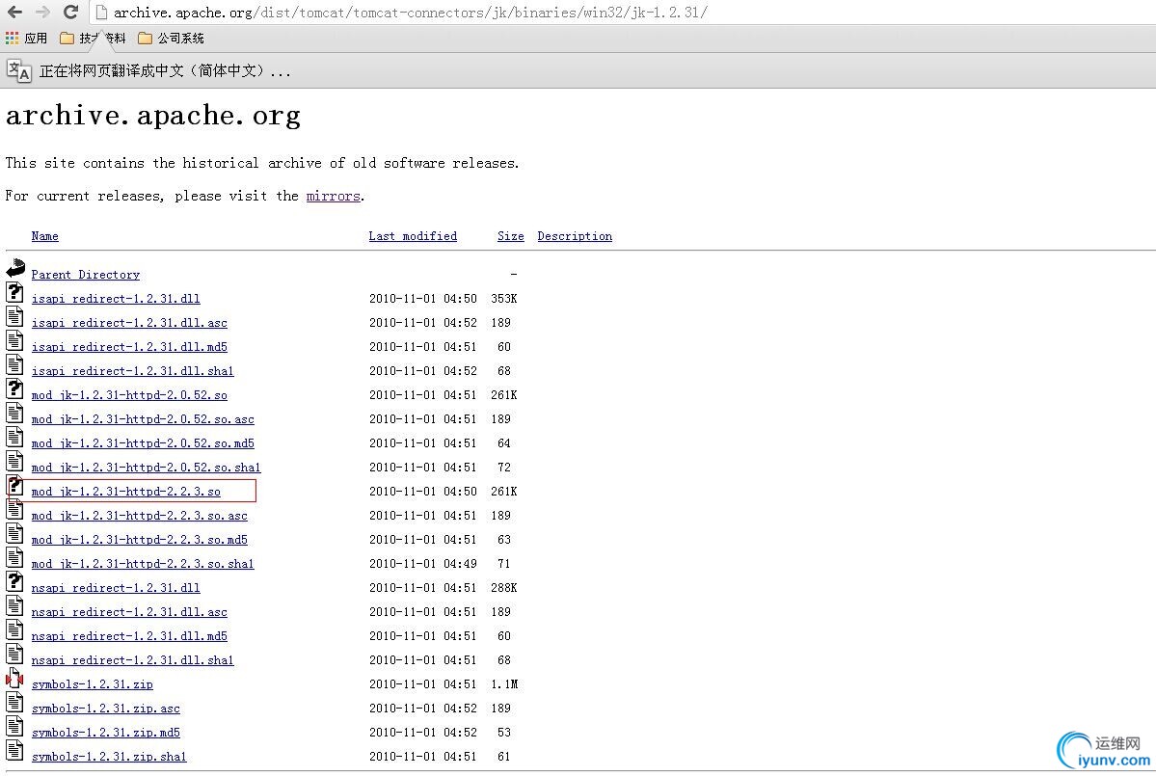Sort the listing by Name column
Viewport: 1156px width, 776px height.
coord(45,236)
